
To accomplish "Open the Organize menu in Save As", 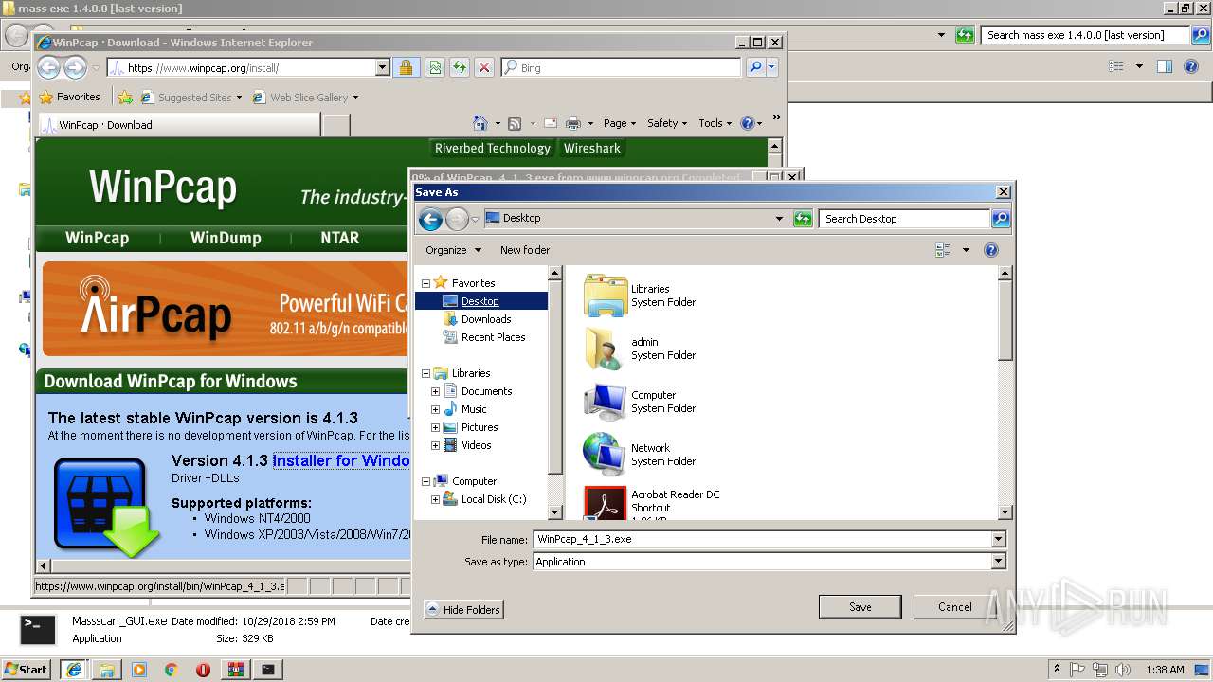I will coord(453,250).
